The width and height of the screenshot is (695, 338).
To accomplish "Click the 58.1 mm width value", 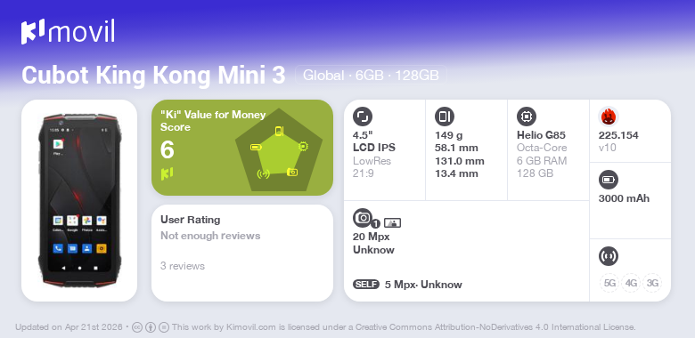I will [456, 148].
